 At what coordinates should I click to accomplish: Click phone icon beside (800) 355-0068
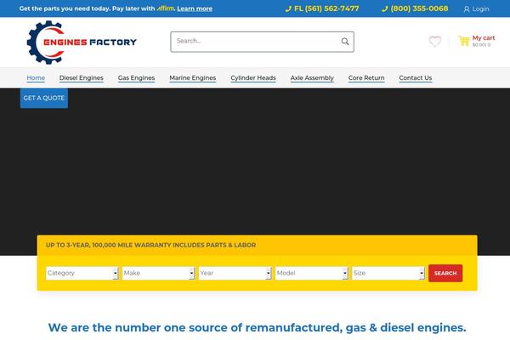384,9
